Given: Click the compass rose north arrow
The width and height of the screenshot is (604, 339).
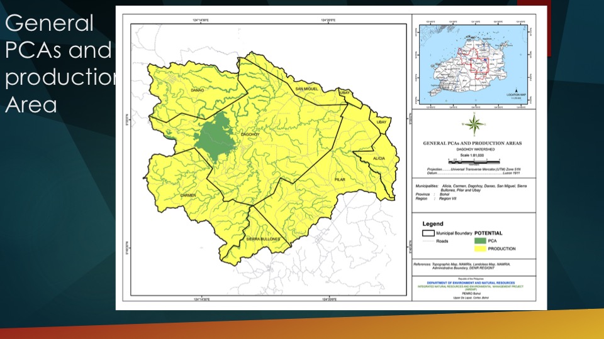Looking at the screenshot, I should tap(476, 124).
